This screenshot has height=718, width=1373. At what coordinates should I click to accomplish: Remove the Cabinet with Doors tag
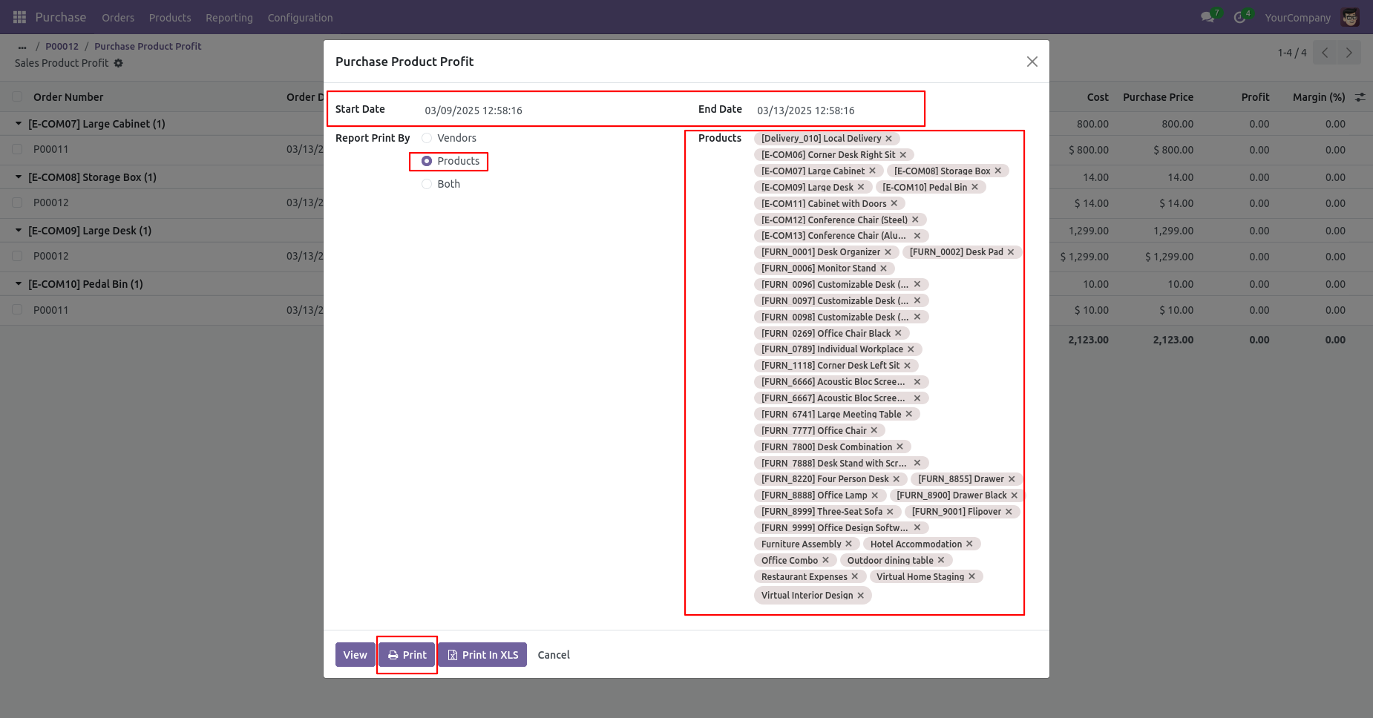894,203
